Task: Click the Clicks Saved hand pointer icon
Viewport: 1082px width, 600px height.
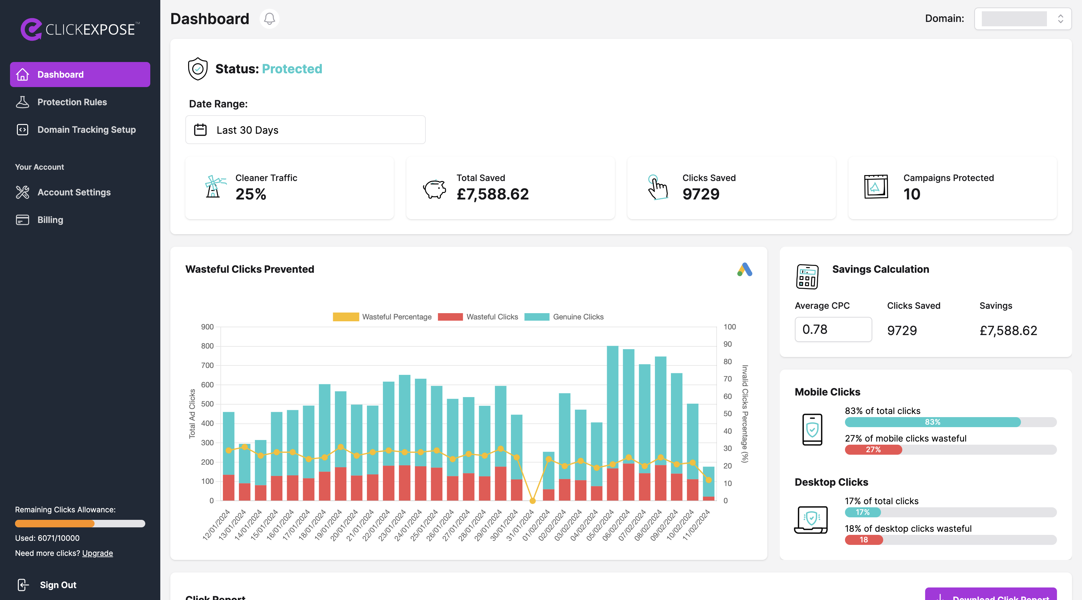Action: 657,187
